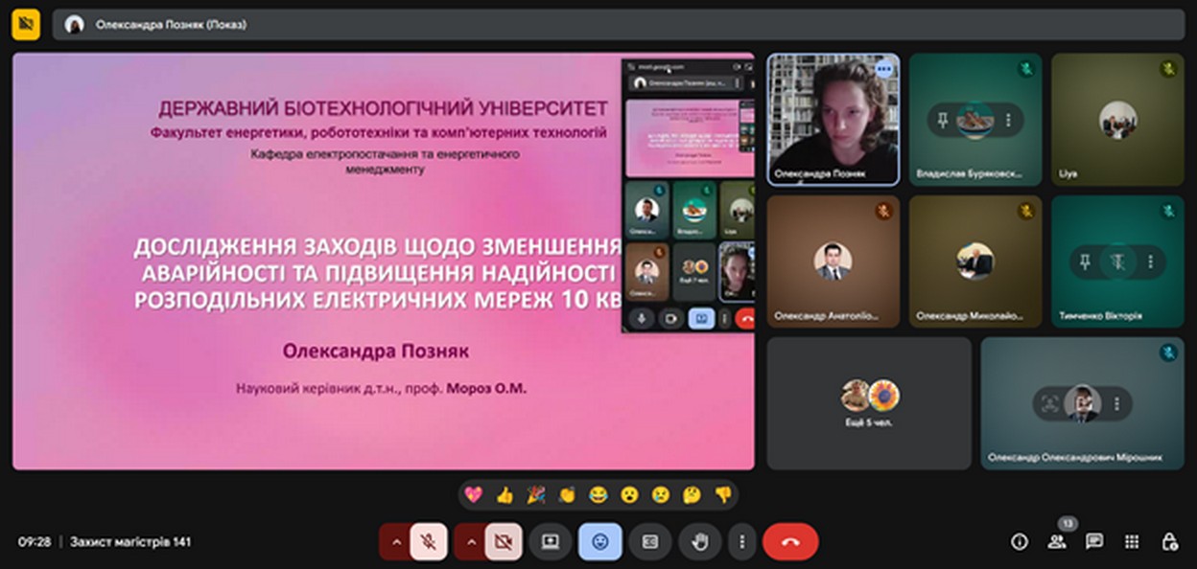1197x569 pixels.
Task: Expand video settings chevron beside the camera
Action: click(x=470, y=541)
